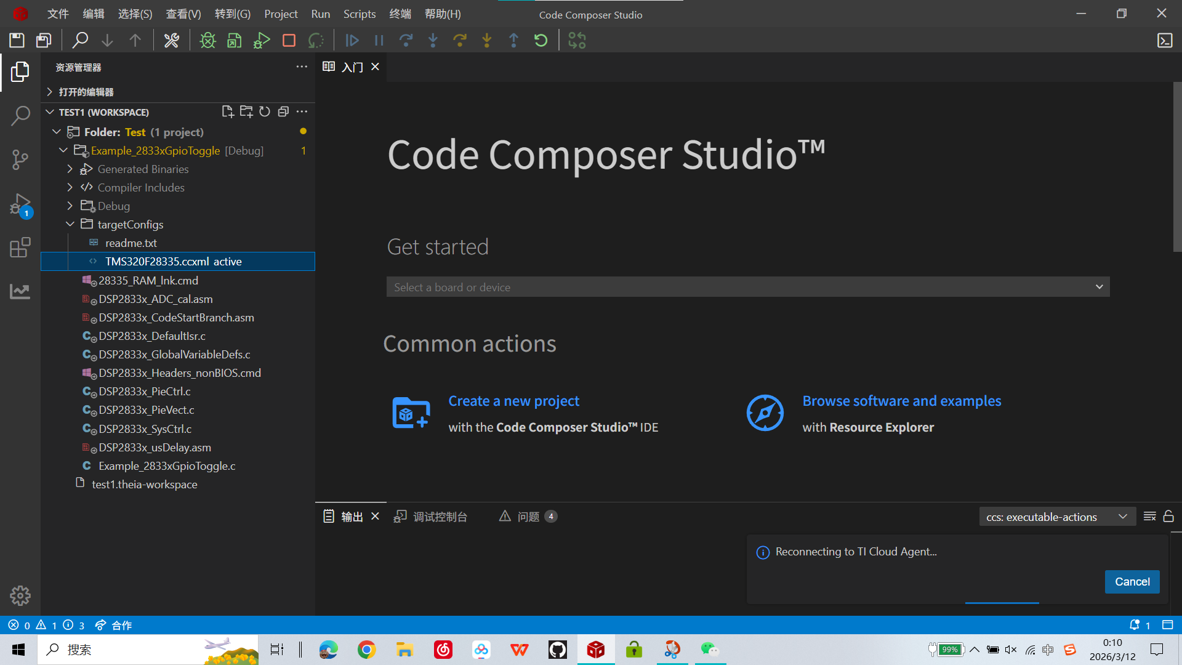The image size is (1182, 665).
Task: Click the Save All toolbar icon
Action: pos(44,41)
